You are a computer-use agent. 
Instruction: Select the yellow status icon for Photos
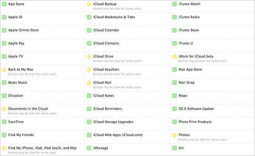[x=174, y=135]
